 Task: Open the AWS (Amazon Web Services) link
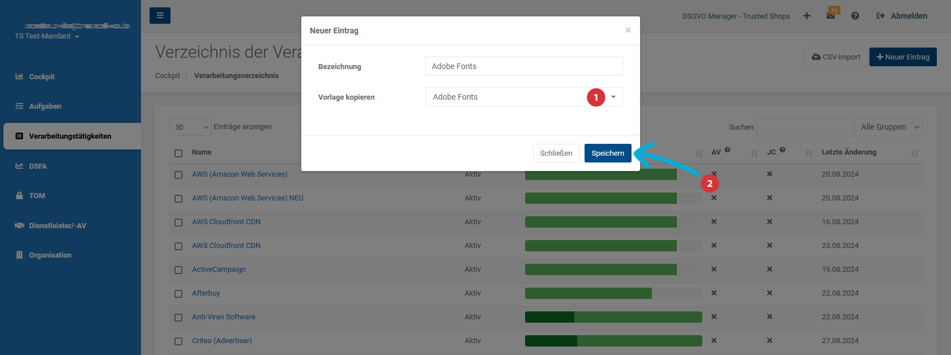pos(240,174)
